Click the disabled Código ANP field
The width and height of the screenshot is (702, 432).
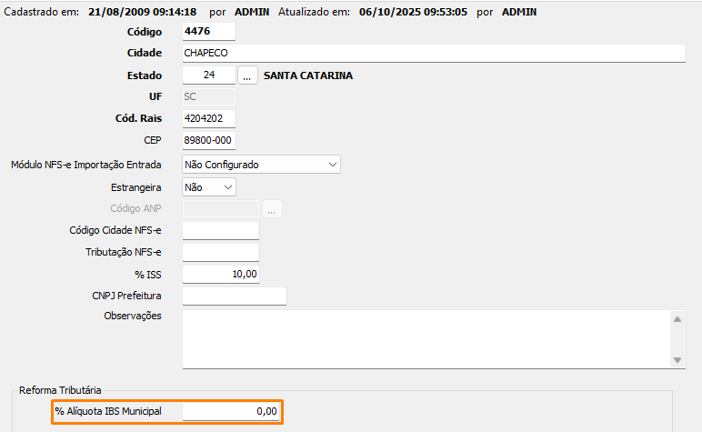pyautogui.click(x=220, y=209)
